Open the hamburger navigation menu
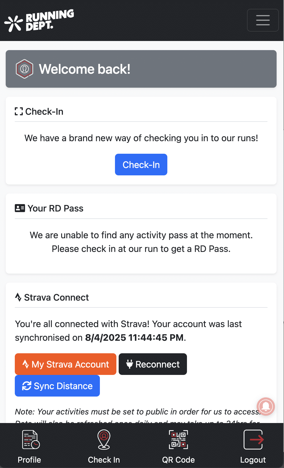Viewport: 284px width, 468px height. [x=263, y=20]
